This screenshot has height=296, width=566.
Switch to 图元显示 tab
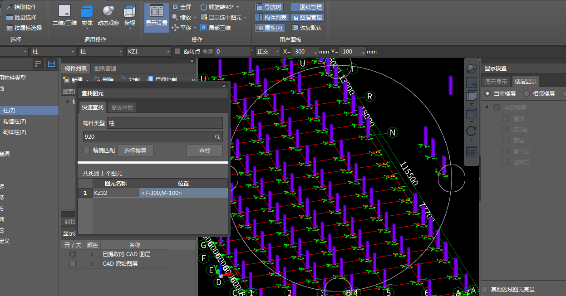(x=496, y=82)
